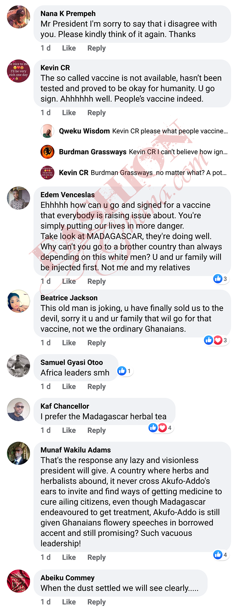Click the like reaction on Edem Venceslas's comment

click(220, 279)
